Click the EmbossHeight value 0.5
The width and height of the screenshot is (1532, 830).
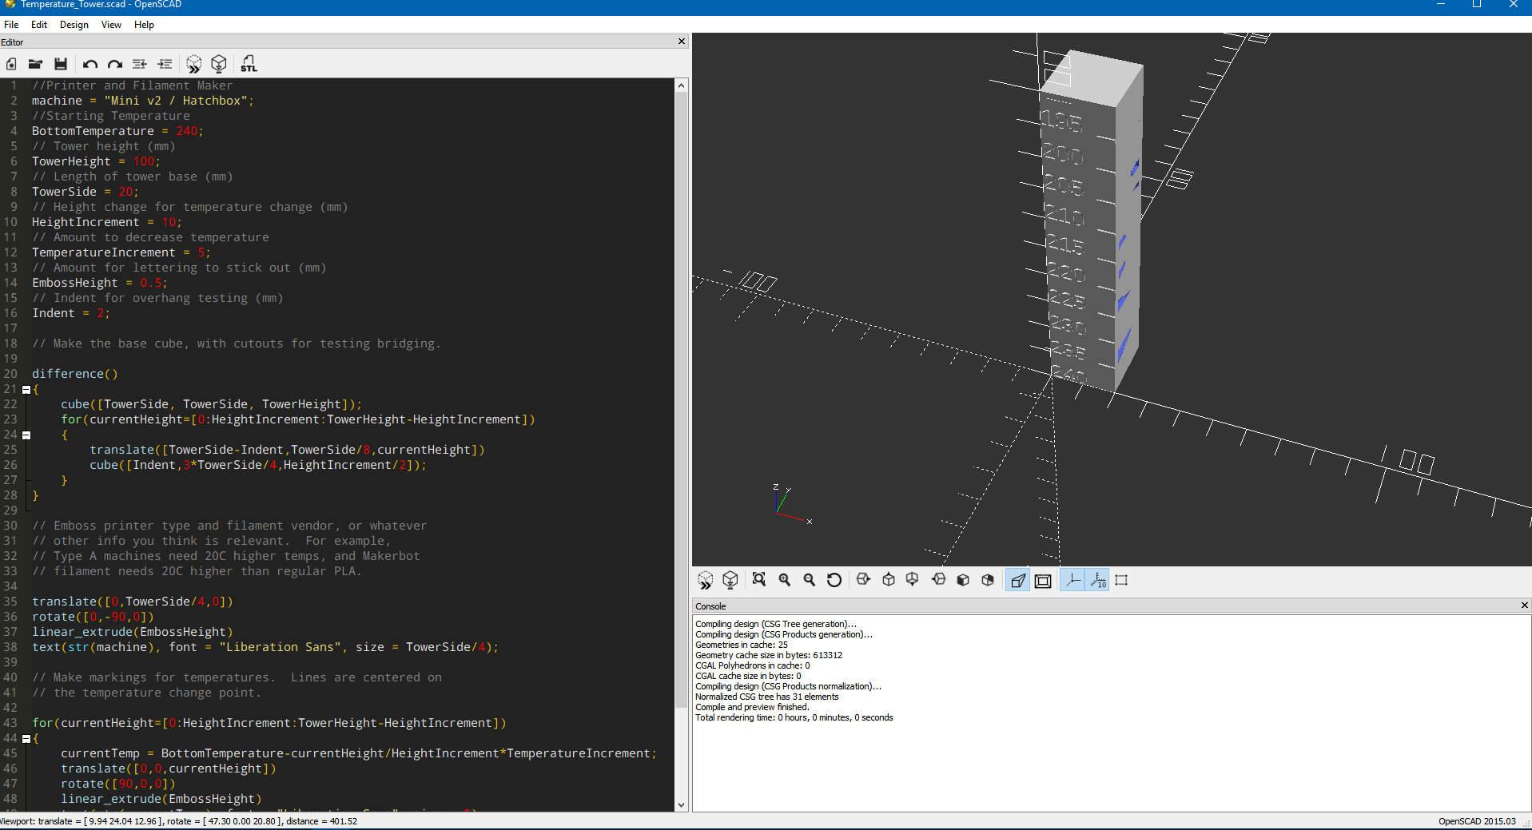[x=151, y=283]
